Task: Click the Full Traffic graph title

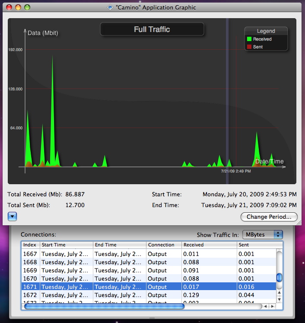Action: 152,29
